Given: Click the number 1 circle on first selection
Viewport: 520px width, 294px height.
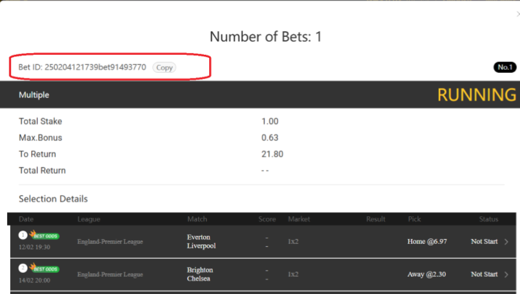Looking at the screenshot, I should (23, 235).
